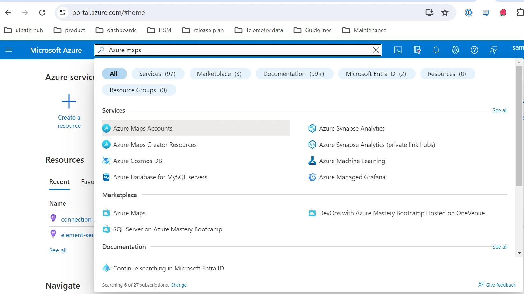Click the feedback person icon in header
The width and height of the screenshot is (524, 294).
(493, 50)
